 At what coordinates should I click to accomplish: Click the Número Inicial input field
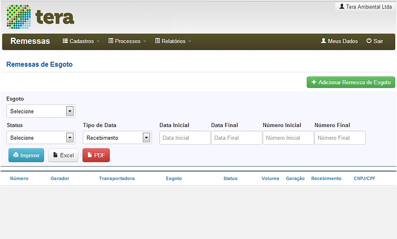(288, 137)
